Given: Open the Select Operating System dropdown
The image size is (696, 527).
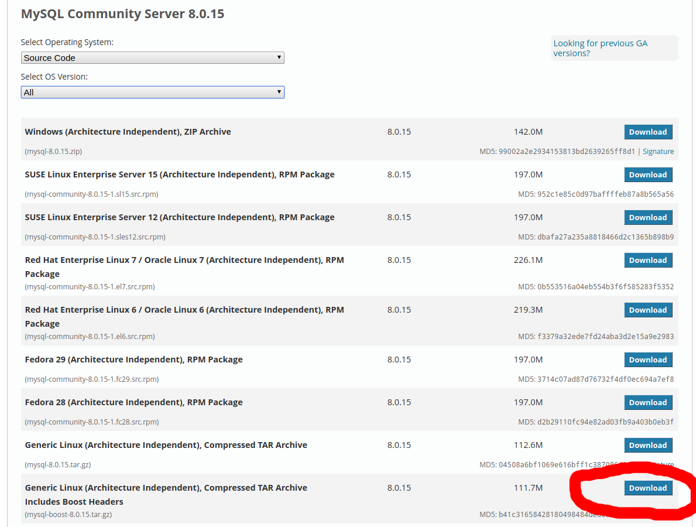Looking at the screenshot, I should [x=152, y=57].
